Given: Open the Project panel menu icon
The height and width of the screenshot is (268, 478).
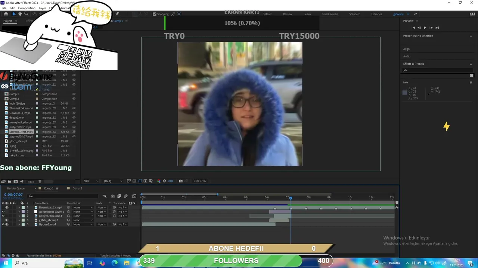Looking at the screenshot, I should pos(15,21).
